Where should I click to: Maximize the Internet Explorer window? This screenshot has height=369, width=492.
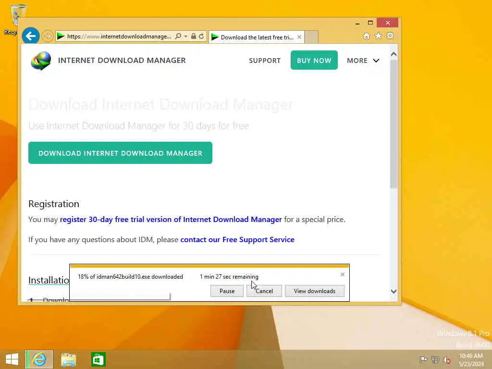[x=370, y=23]
